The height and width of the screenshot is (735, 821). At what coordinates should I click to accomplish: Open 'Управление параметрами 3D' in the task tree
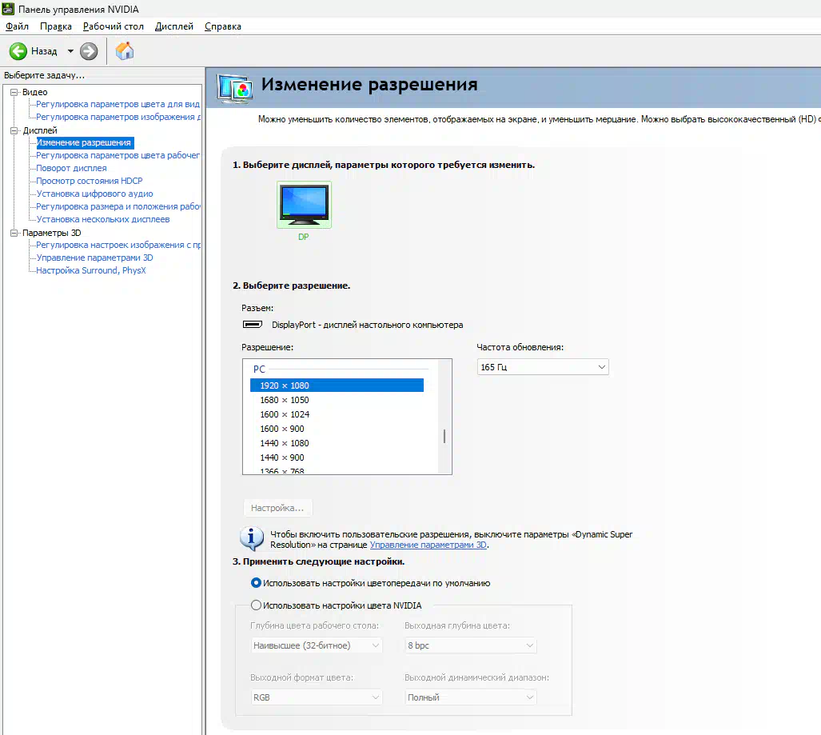coord(94,258)
